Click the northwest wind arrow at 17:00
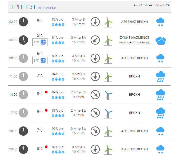This screenshot has width=174, height=158. click(x=95, y=113)
